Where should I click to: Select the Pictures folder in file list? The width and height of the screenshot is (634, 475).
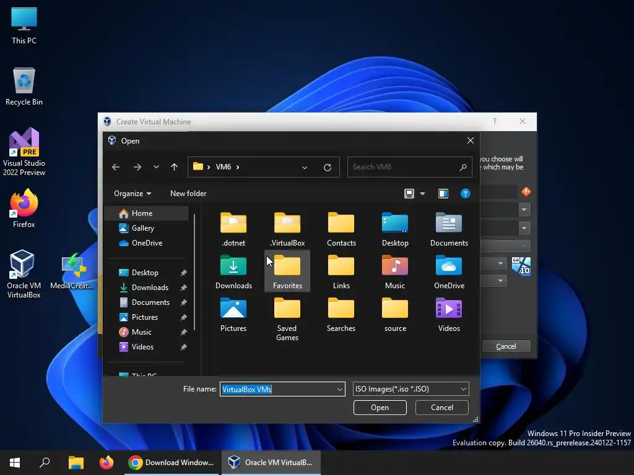click(x=233, y=315)
